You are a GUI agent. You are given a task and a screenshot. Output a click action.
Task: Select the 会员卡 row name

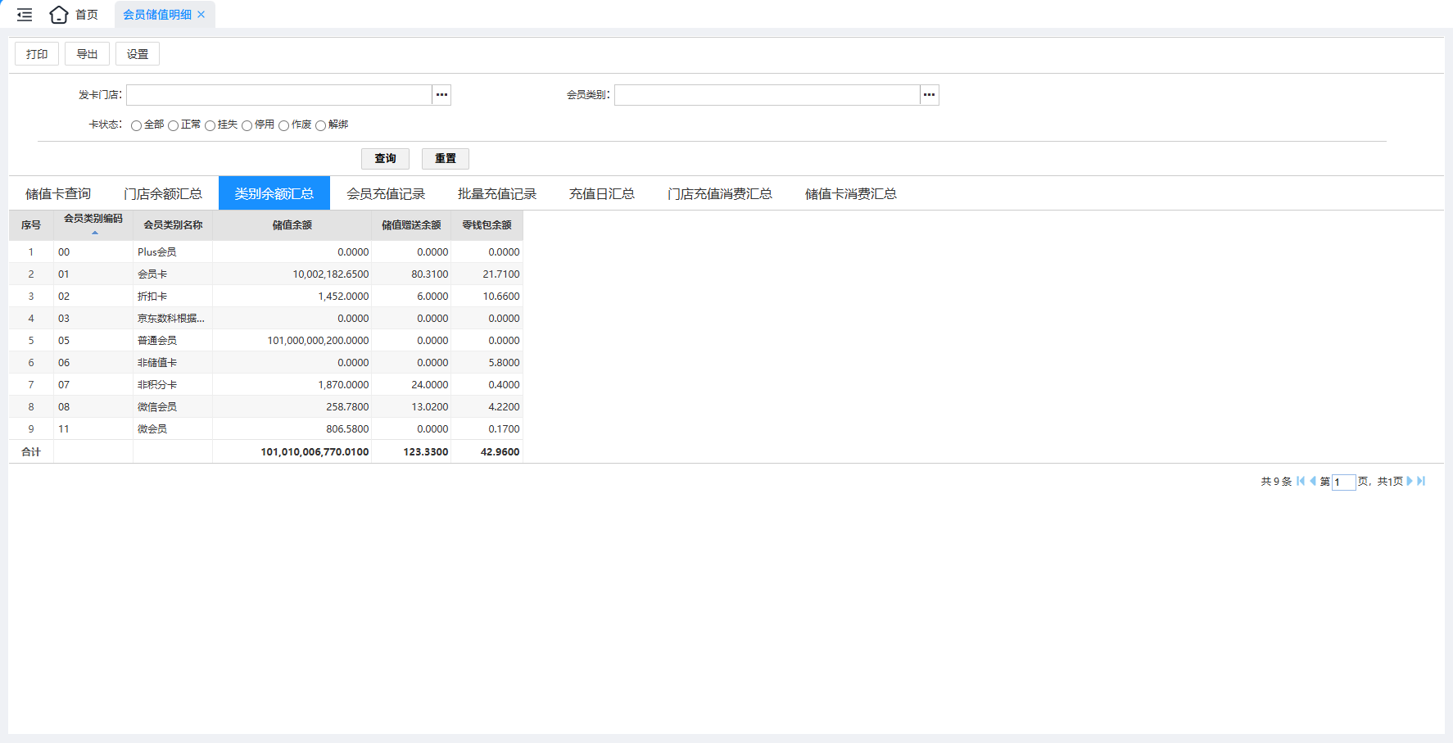[152, 274]
